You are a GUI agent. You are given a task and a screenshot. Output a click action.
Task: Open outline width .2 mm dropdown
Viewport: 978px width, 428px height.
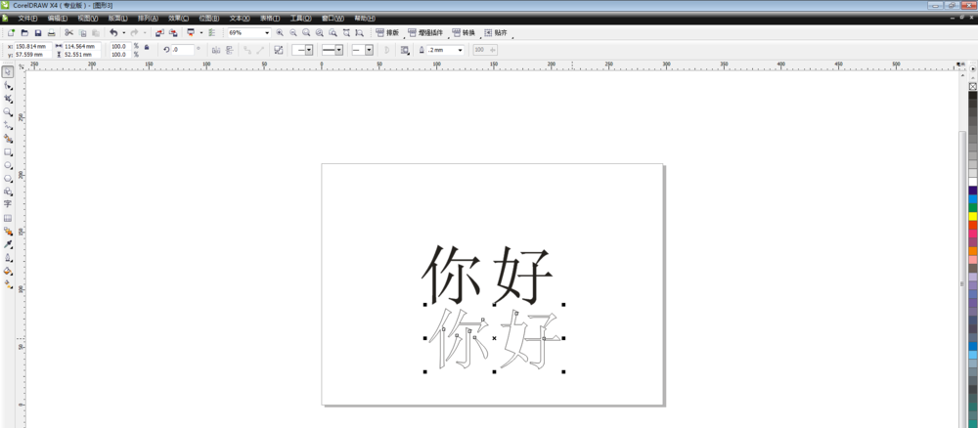tap(461, 50)
